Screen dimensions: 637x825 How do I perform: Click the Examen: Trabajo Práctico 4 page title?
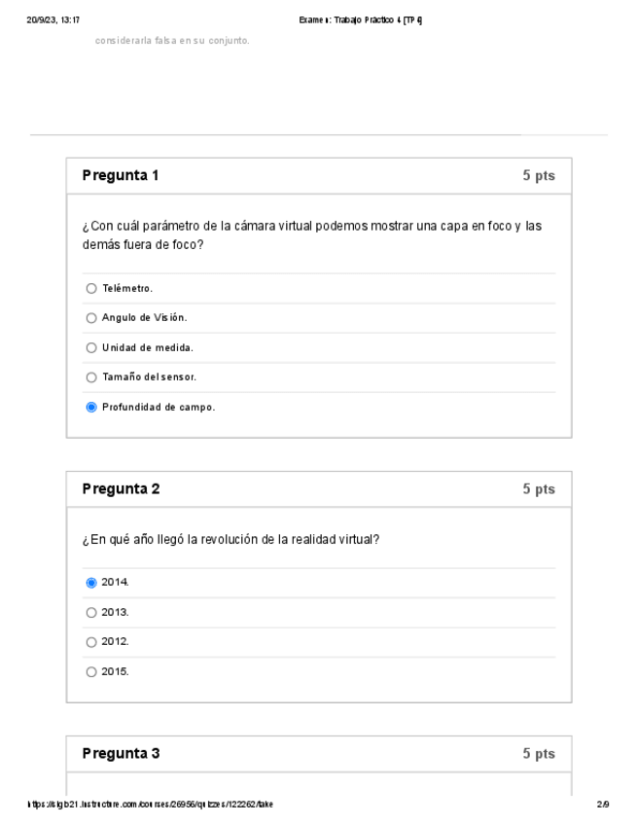363,20
